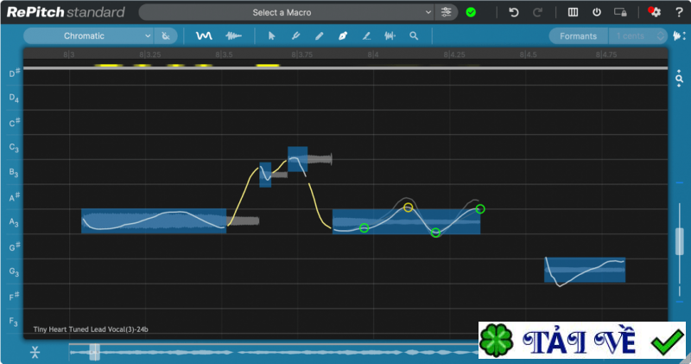
Task: Click the cents value stepper arrows
Action: (x=660, y=36)
